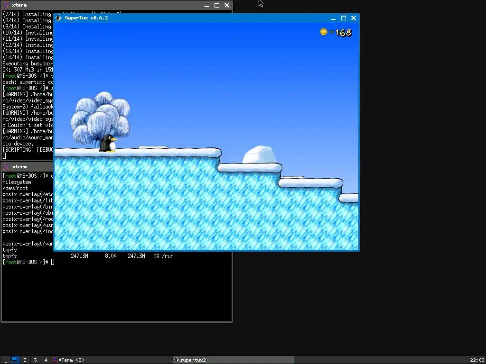Click the SuperTux v0.6.2 title text

click(86, 18)
